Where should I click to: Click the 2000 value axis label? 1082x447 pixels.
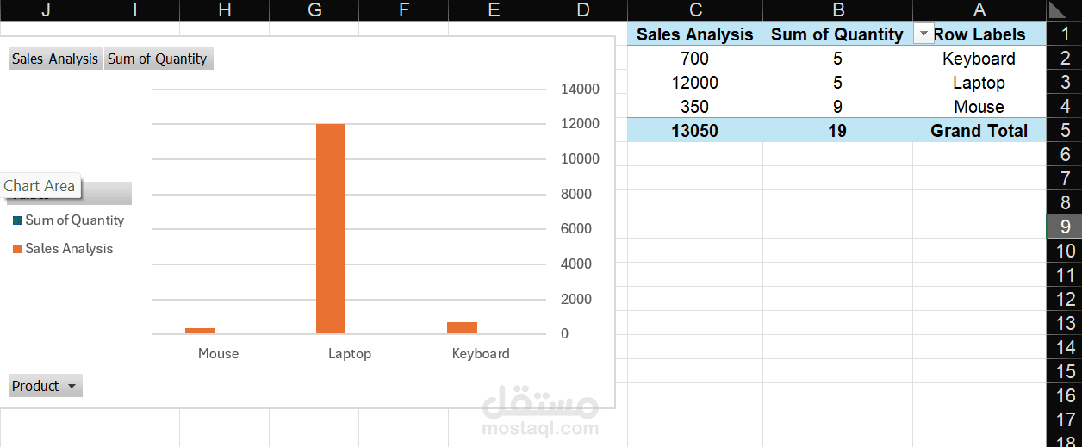pyautogui.click(x=576, y=299)
